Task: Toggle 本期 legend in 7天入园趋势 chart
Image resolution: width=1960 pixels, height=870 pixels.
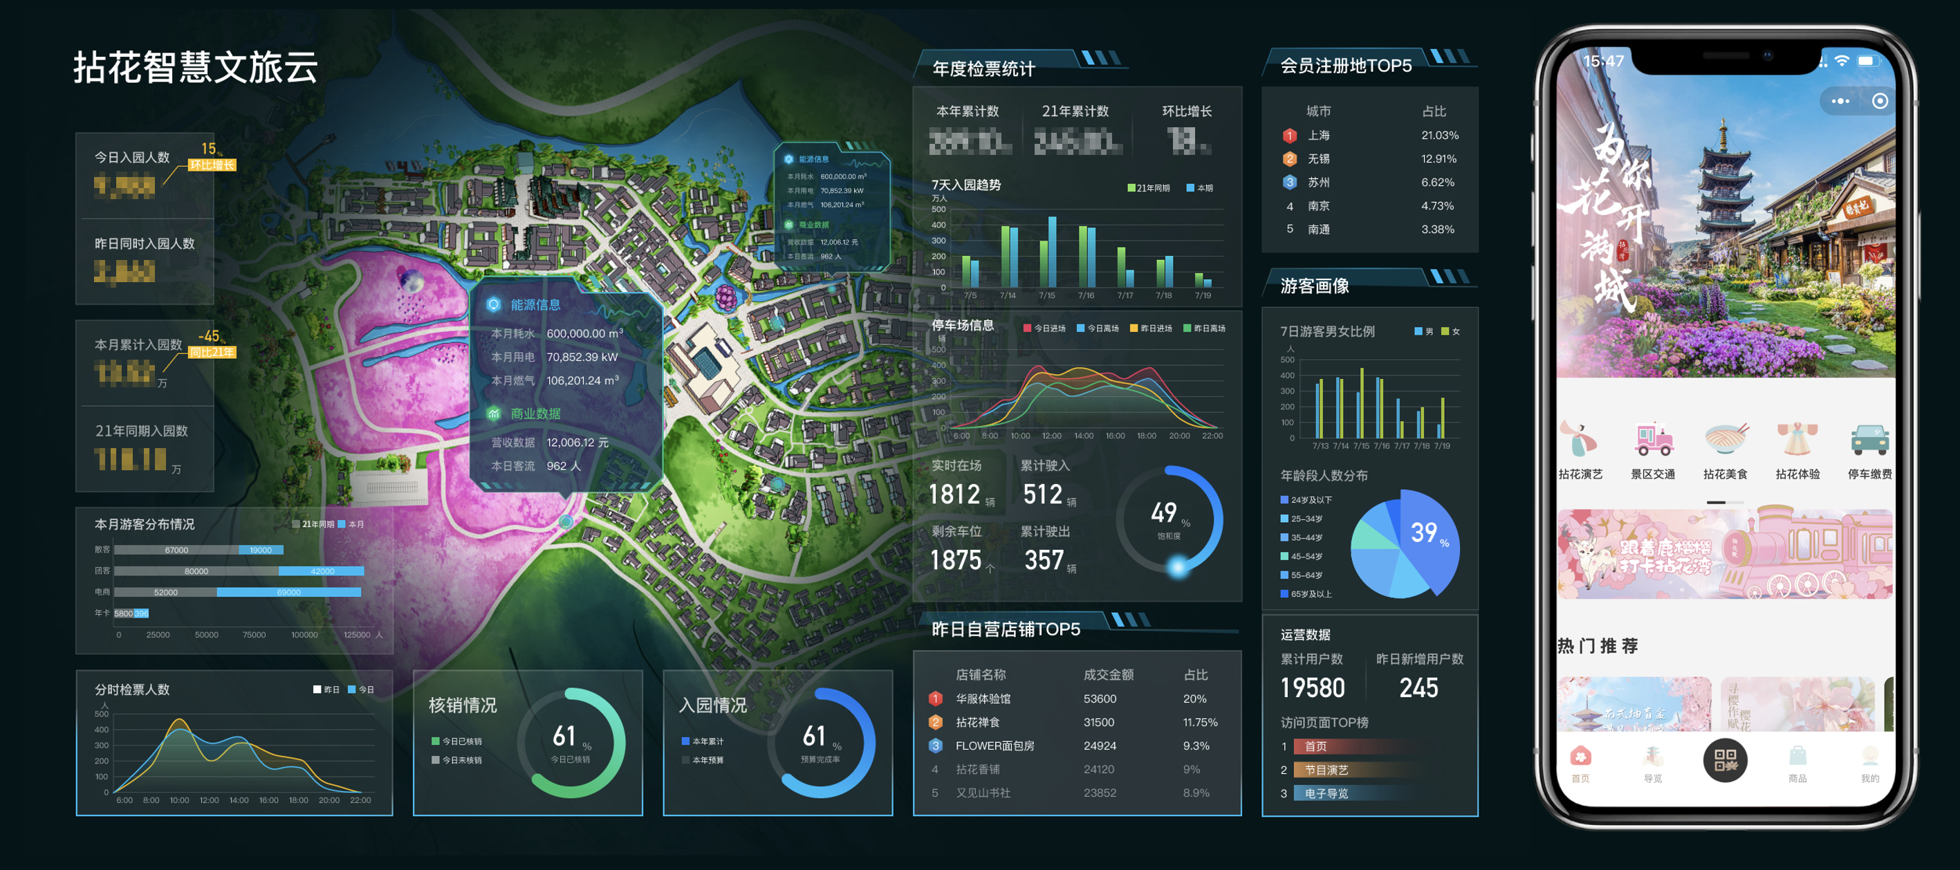Action: coord(1200,188)
